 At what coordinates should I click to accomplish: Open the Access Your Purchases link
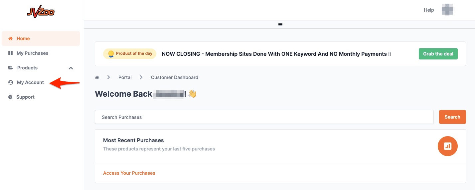pos(129,173)
